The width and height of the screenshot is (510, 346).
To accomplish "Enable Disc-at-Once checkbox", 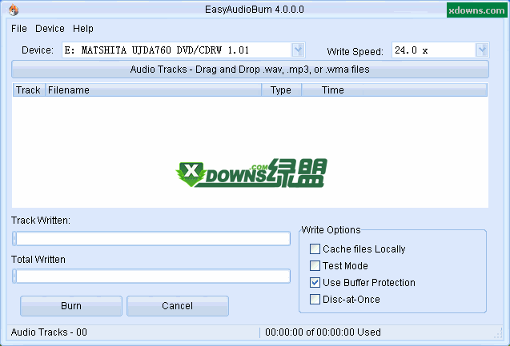I will coord(315,300).
